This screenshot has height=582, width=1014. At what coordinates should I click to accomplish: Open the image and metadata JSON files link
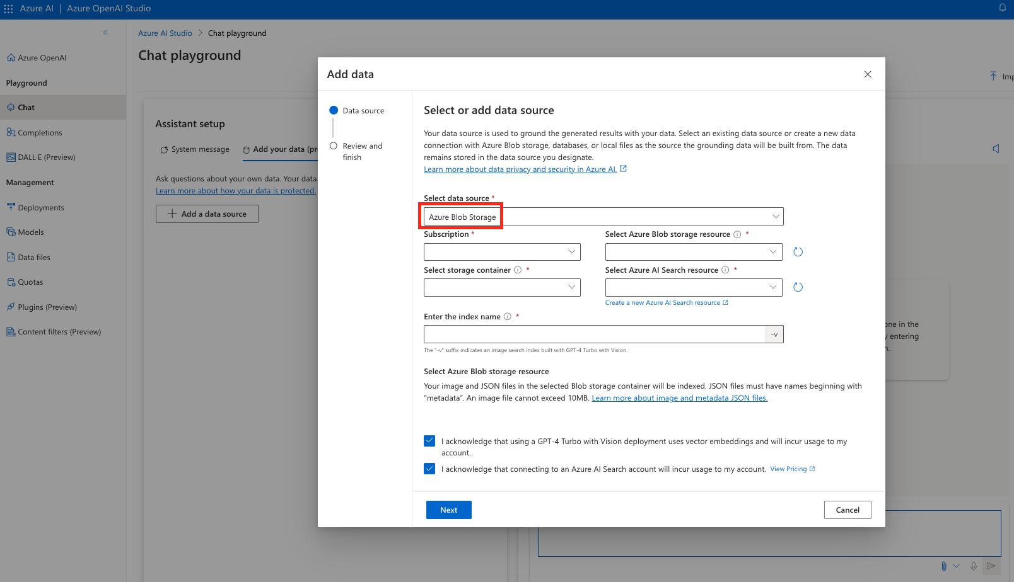coord(679,398)
